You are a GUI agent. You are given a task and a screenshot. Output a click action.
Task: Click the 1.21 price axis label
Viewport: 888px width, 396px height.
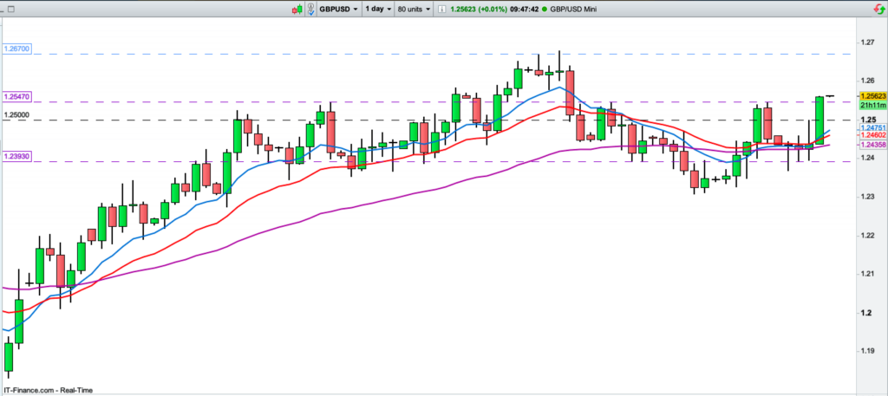867,275
